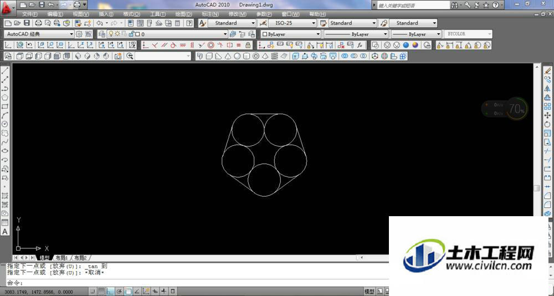The image size is (554, 296).
Task: Open the 视图(V) menu
Action: [81, 14]
